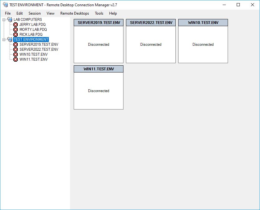The height and width of the screenshot is (210, 260).
Task: Click the red X icon beside JERRY.LAB.PDQ
Action: 16,25
